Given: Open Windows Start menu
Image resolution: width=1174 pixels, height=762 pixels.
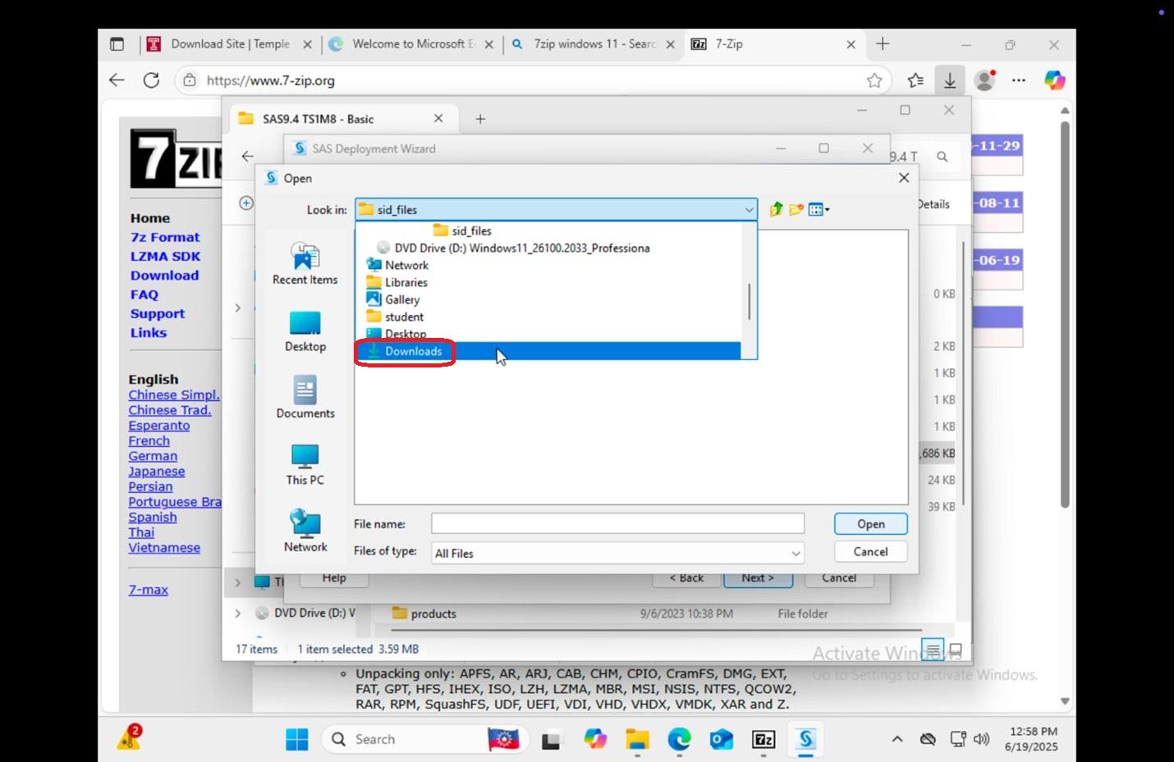Looking at the screenshot, I should (296, 739).
